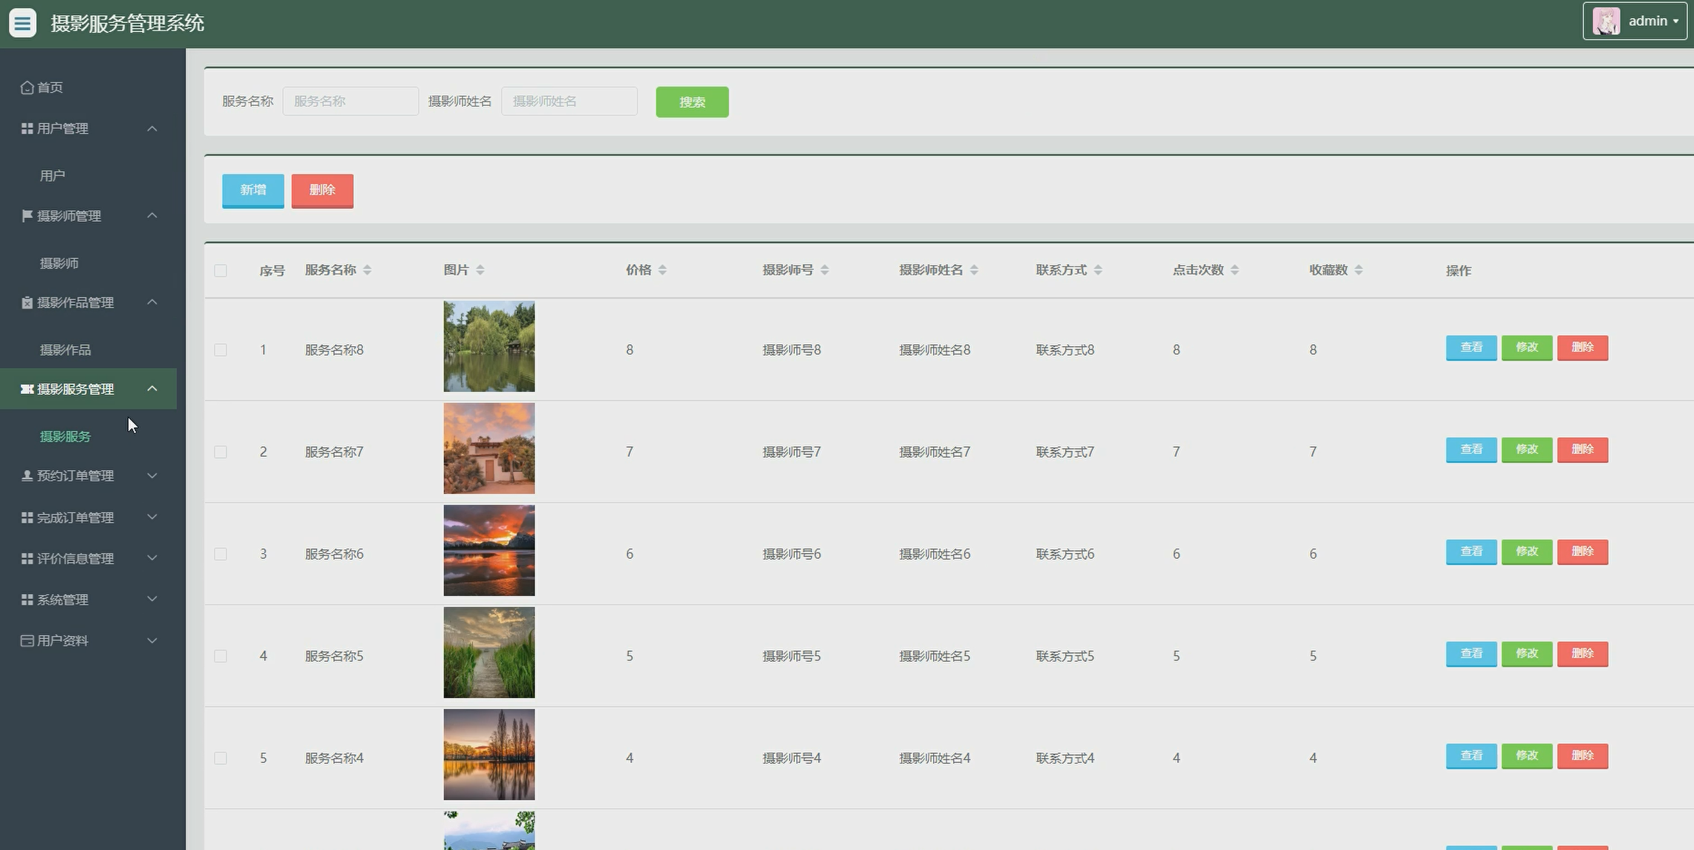
Task: Focus the 摄影师姓名 search field
Action: click(569, 101)
